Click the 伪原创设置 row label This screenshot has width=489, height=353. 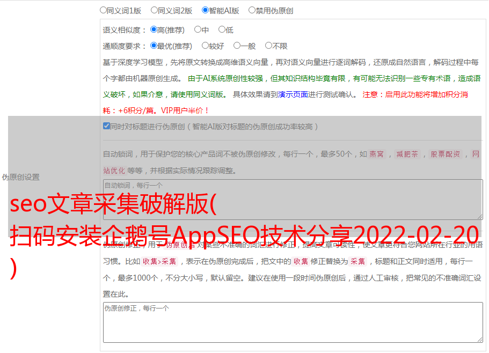(x=20, y=177)
